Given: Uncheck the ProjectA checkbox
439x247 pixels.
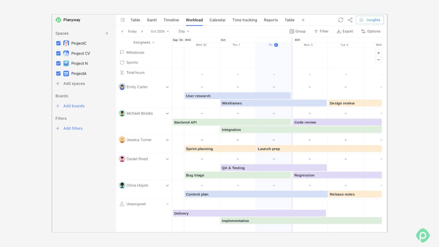Looking at the screenshot, I should pos(58,74).
